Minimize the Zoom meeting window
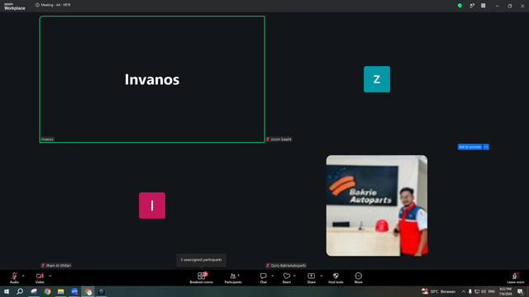Viewport: 529px width, 297px height. 497,6
